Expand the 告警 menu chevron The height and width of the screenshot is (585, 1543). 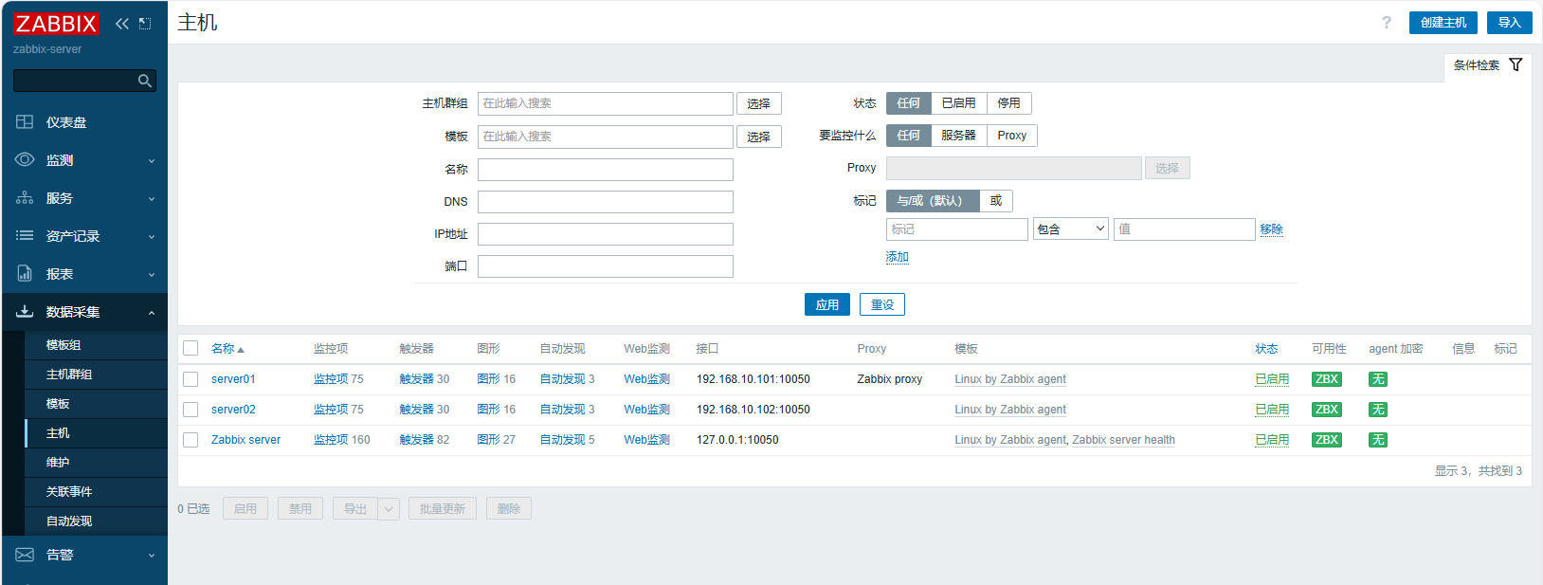click(152, 556)
